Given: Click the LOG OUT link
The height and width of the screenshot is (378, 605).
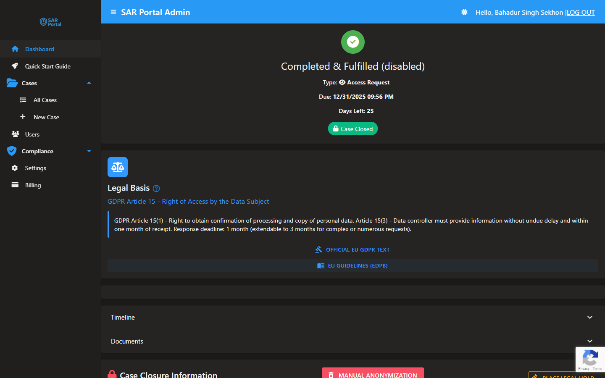Looking at the screenshot, I should [581, 12].
